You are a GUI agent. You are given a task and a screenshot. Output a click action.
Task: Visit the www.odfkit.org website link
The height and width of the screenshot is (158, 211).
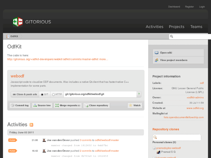click(195, 108)
